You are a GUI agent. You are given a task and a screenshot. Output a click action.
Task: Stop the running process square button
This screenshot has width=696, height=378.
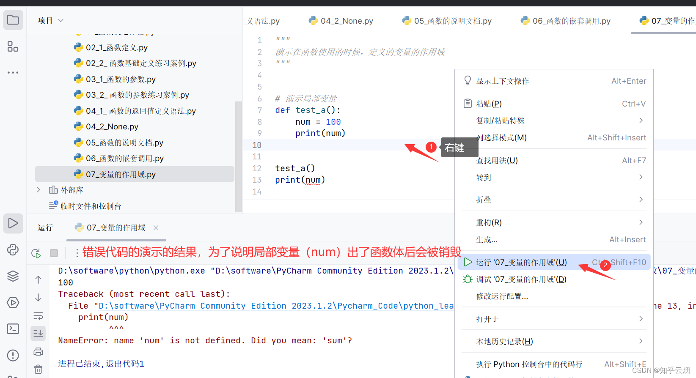click(x=54, y=253)
